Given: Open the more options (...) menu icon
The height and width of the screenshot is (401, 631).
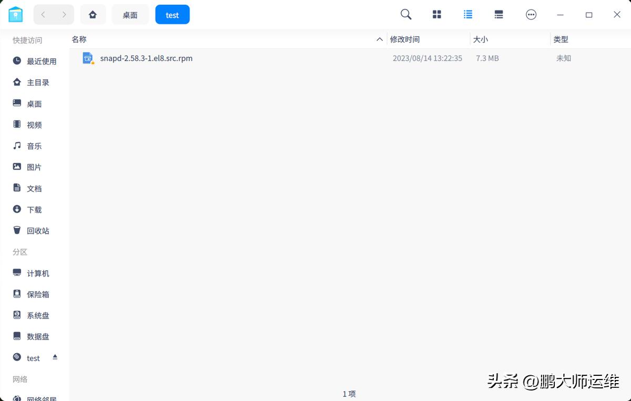Looking at the screenshot, I should pos(531,14).
